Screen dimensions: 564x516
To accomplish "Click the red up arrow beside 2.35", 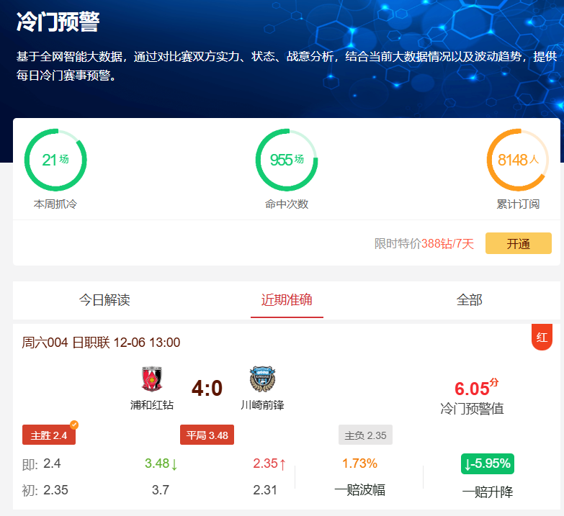I will pos(282,464).
